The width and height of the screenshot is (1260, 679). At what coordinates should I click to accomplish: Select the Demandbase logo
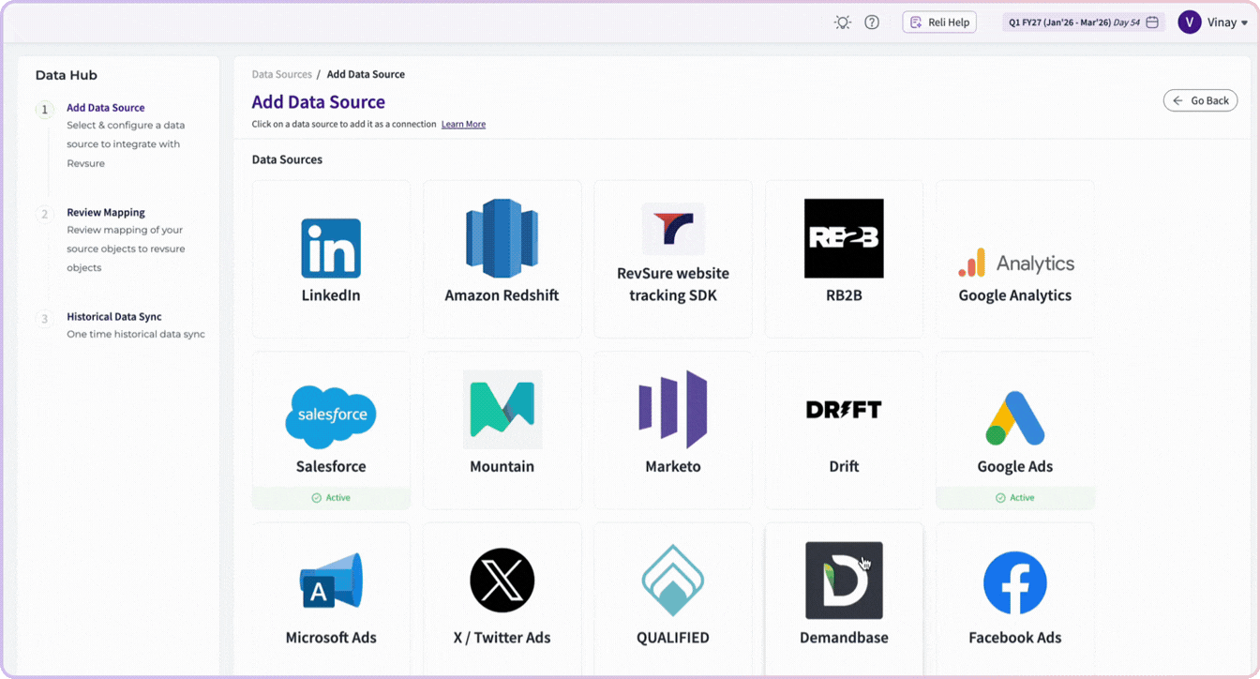844,581
